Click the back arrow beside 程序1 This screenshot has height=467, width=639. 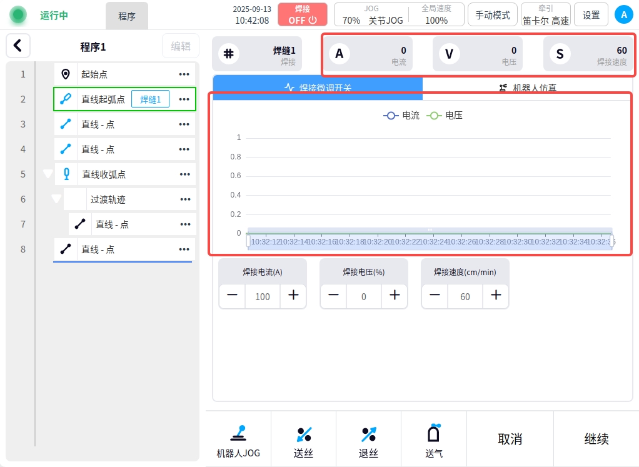click(x=18, y=46)
